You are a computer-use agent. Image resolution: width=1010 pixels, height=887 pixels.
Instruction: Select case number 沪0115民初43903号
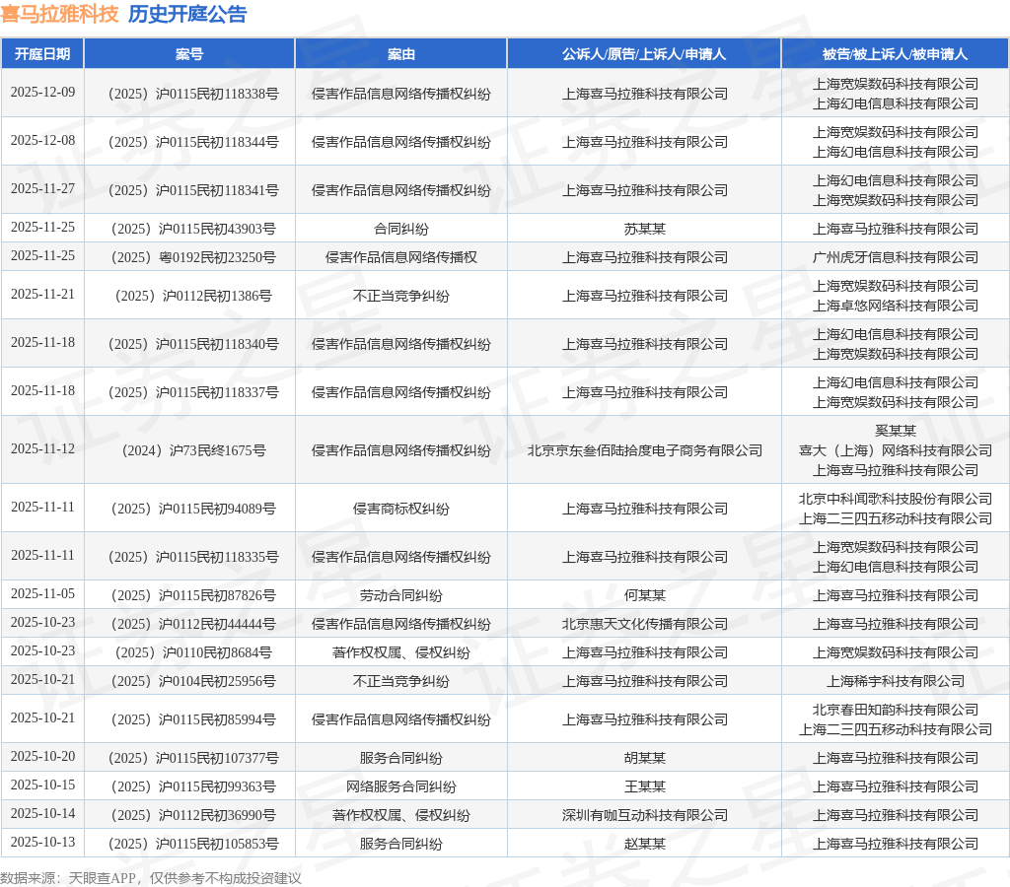193,230
